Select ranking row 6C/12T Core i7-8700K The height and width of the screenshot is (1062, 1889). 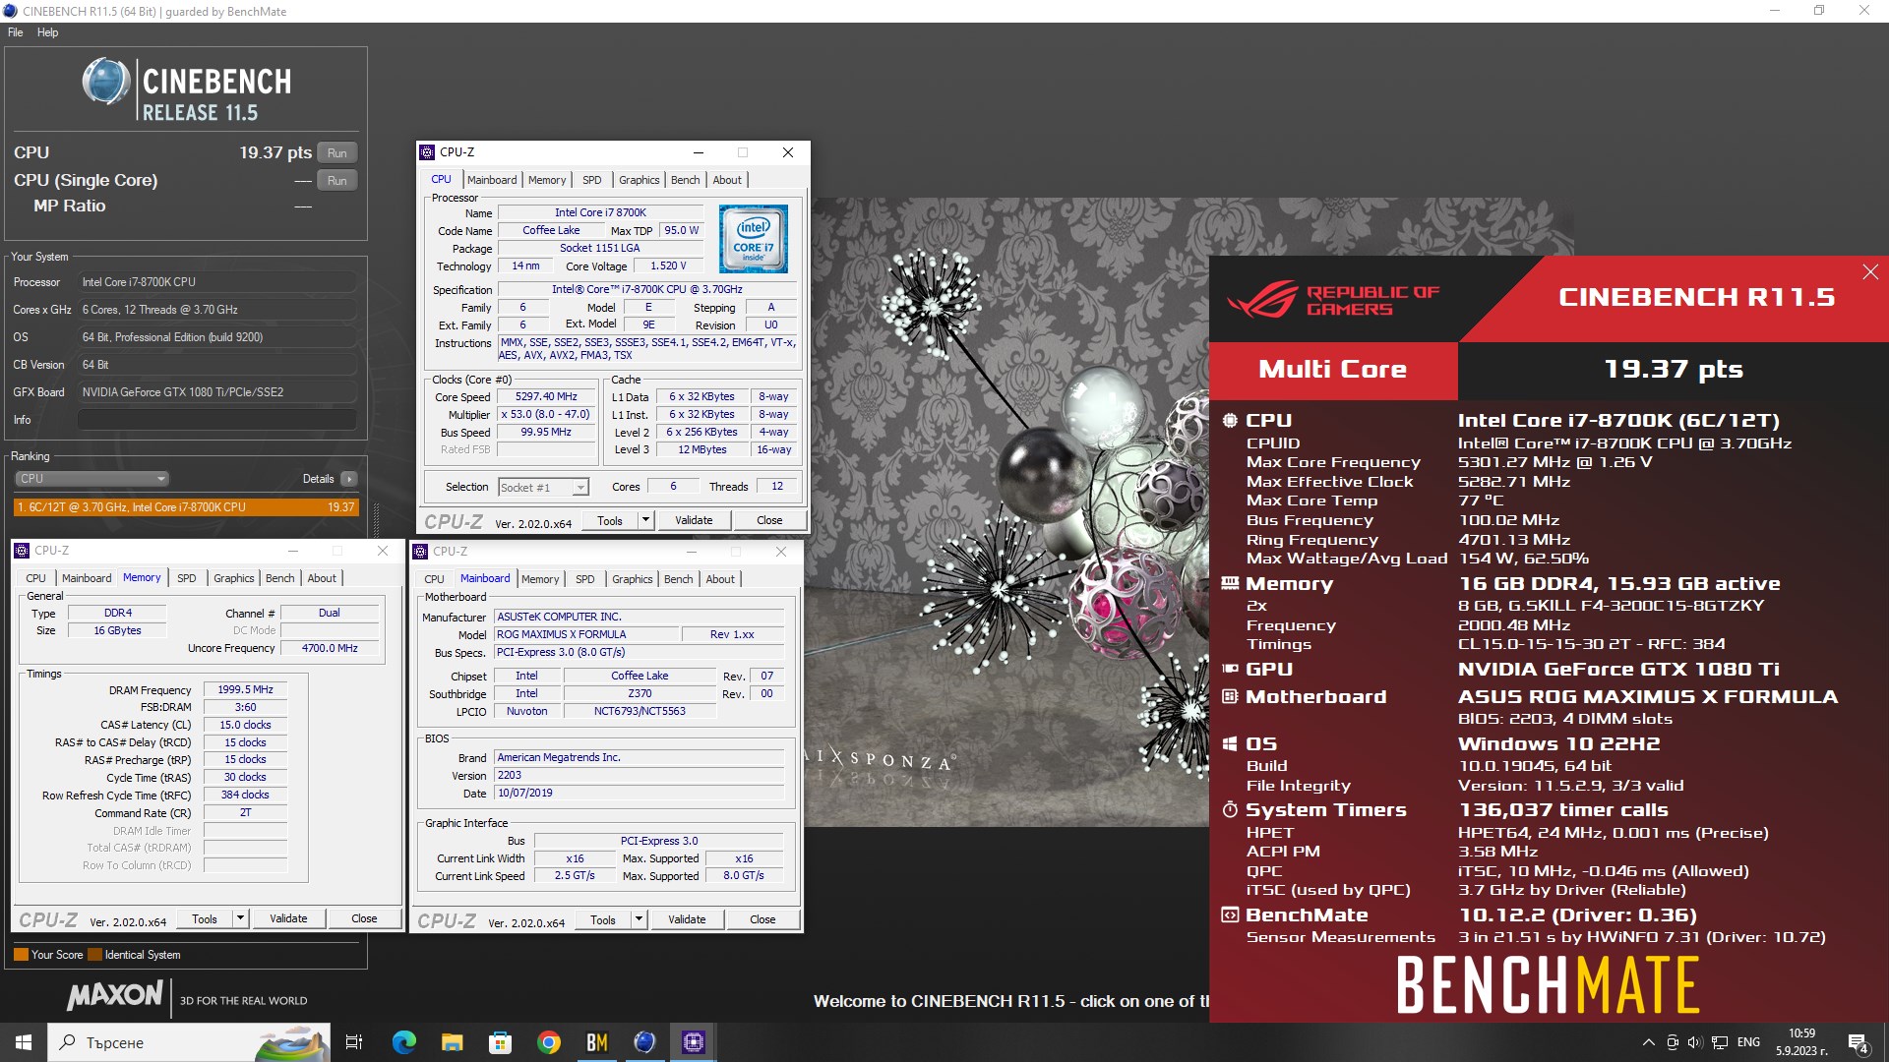pyautogui.click(x=186, y=507)
